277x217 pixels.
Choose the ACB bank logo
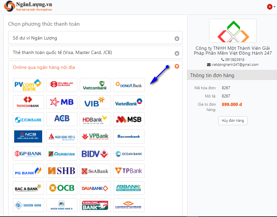pyautogui.click(x=62, y=119)
